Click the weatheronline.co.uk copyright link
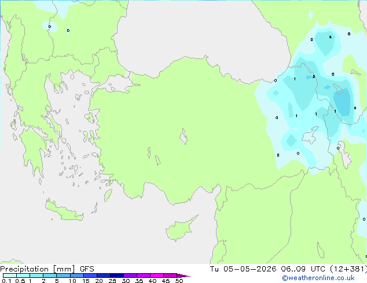The height and width of the screenshot is (283, 367). [x=318, y=278]
